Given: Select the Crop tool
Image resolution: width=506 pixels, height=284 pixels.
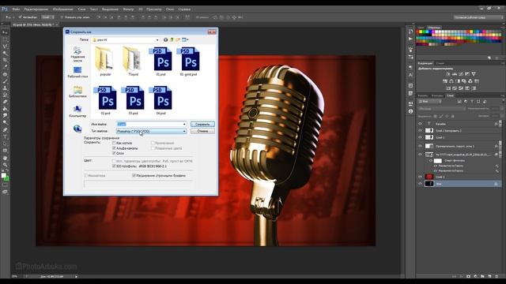Looking at the screenshot, I should coord(5,60).
